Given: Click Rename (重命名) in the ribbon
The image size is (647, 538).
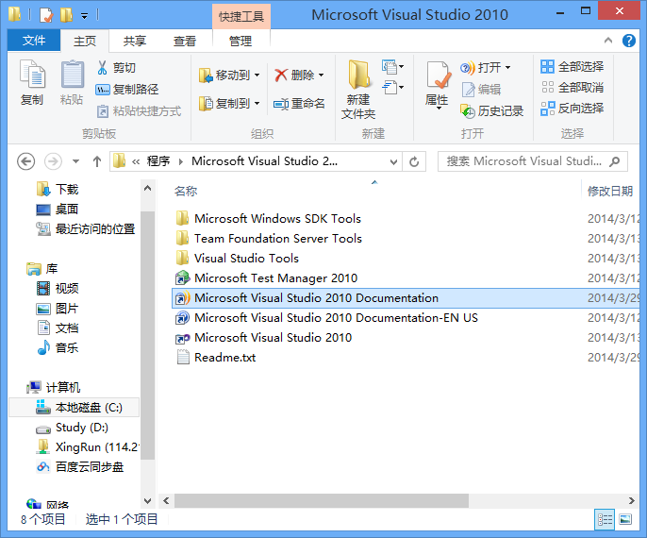Looking at the screenshot, I should (299, 103).
